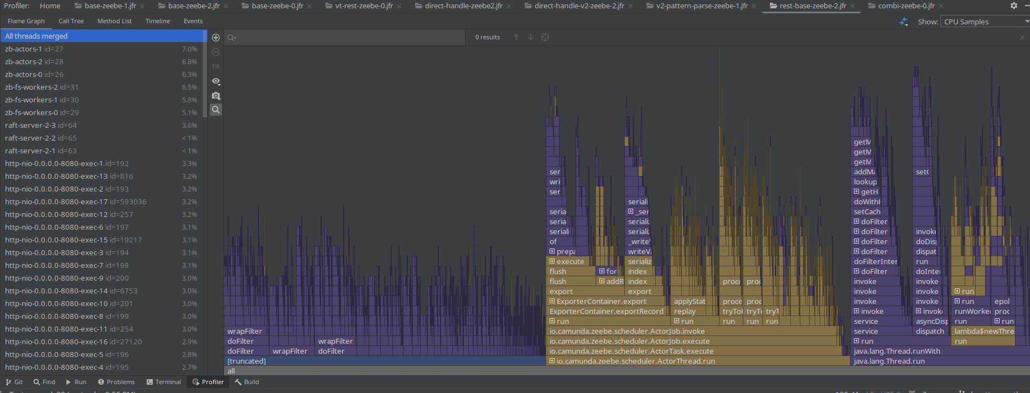Select thread zb-fs-workers-2 id=31
This screenshot has width=1030, height=393.
(x=102, y=87)
